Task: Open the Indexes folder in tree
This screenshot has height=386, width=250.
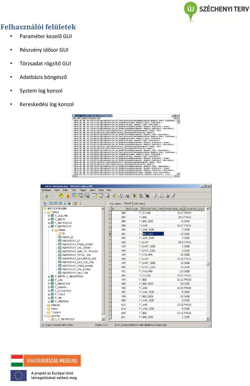Action: click(55, 305)
